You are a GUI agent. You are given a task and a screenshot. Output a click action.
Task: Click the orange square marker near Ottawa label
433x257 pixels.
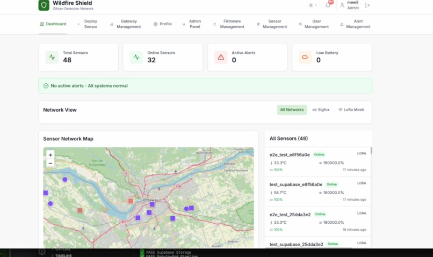click(x=131, y=201)
